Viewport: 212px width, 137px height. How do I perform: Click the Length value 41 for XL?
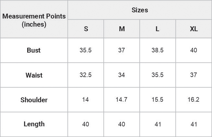pos(194,124)
